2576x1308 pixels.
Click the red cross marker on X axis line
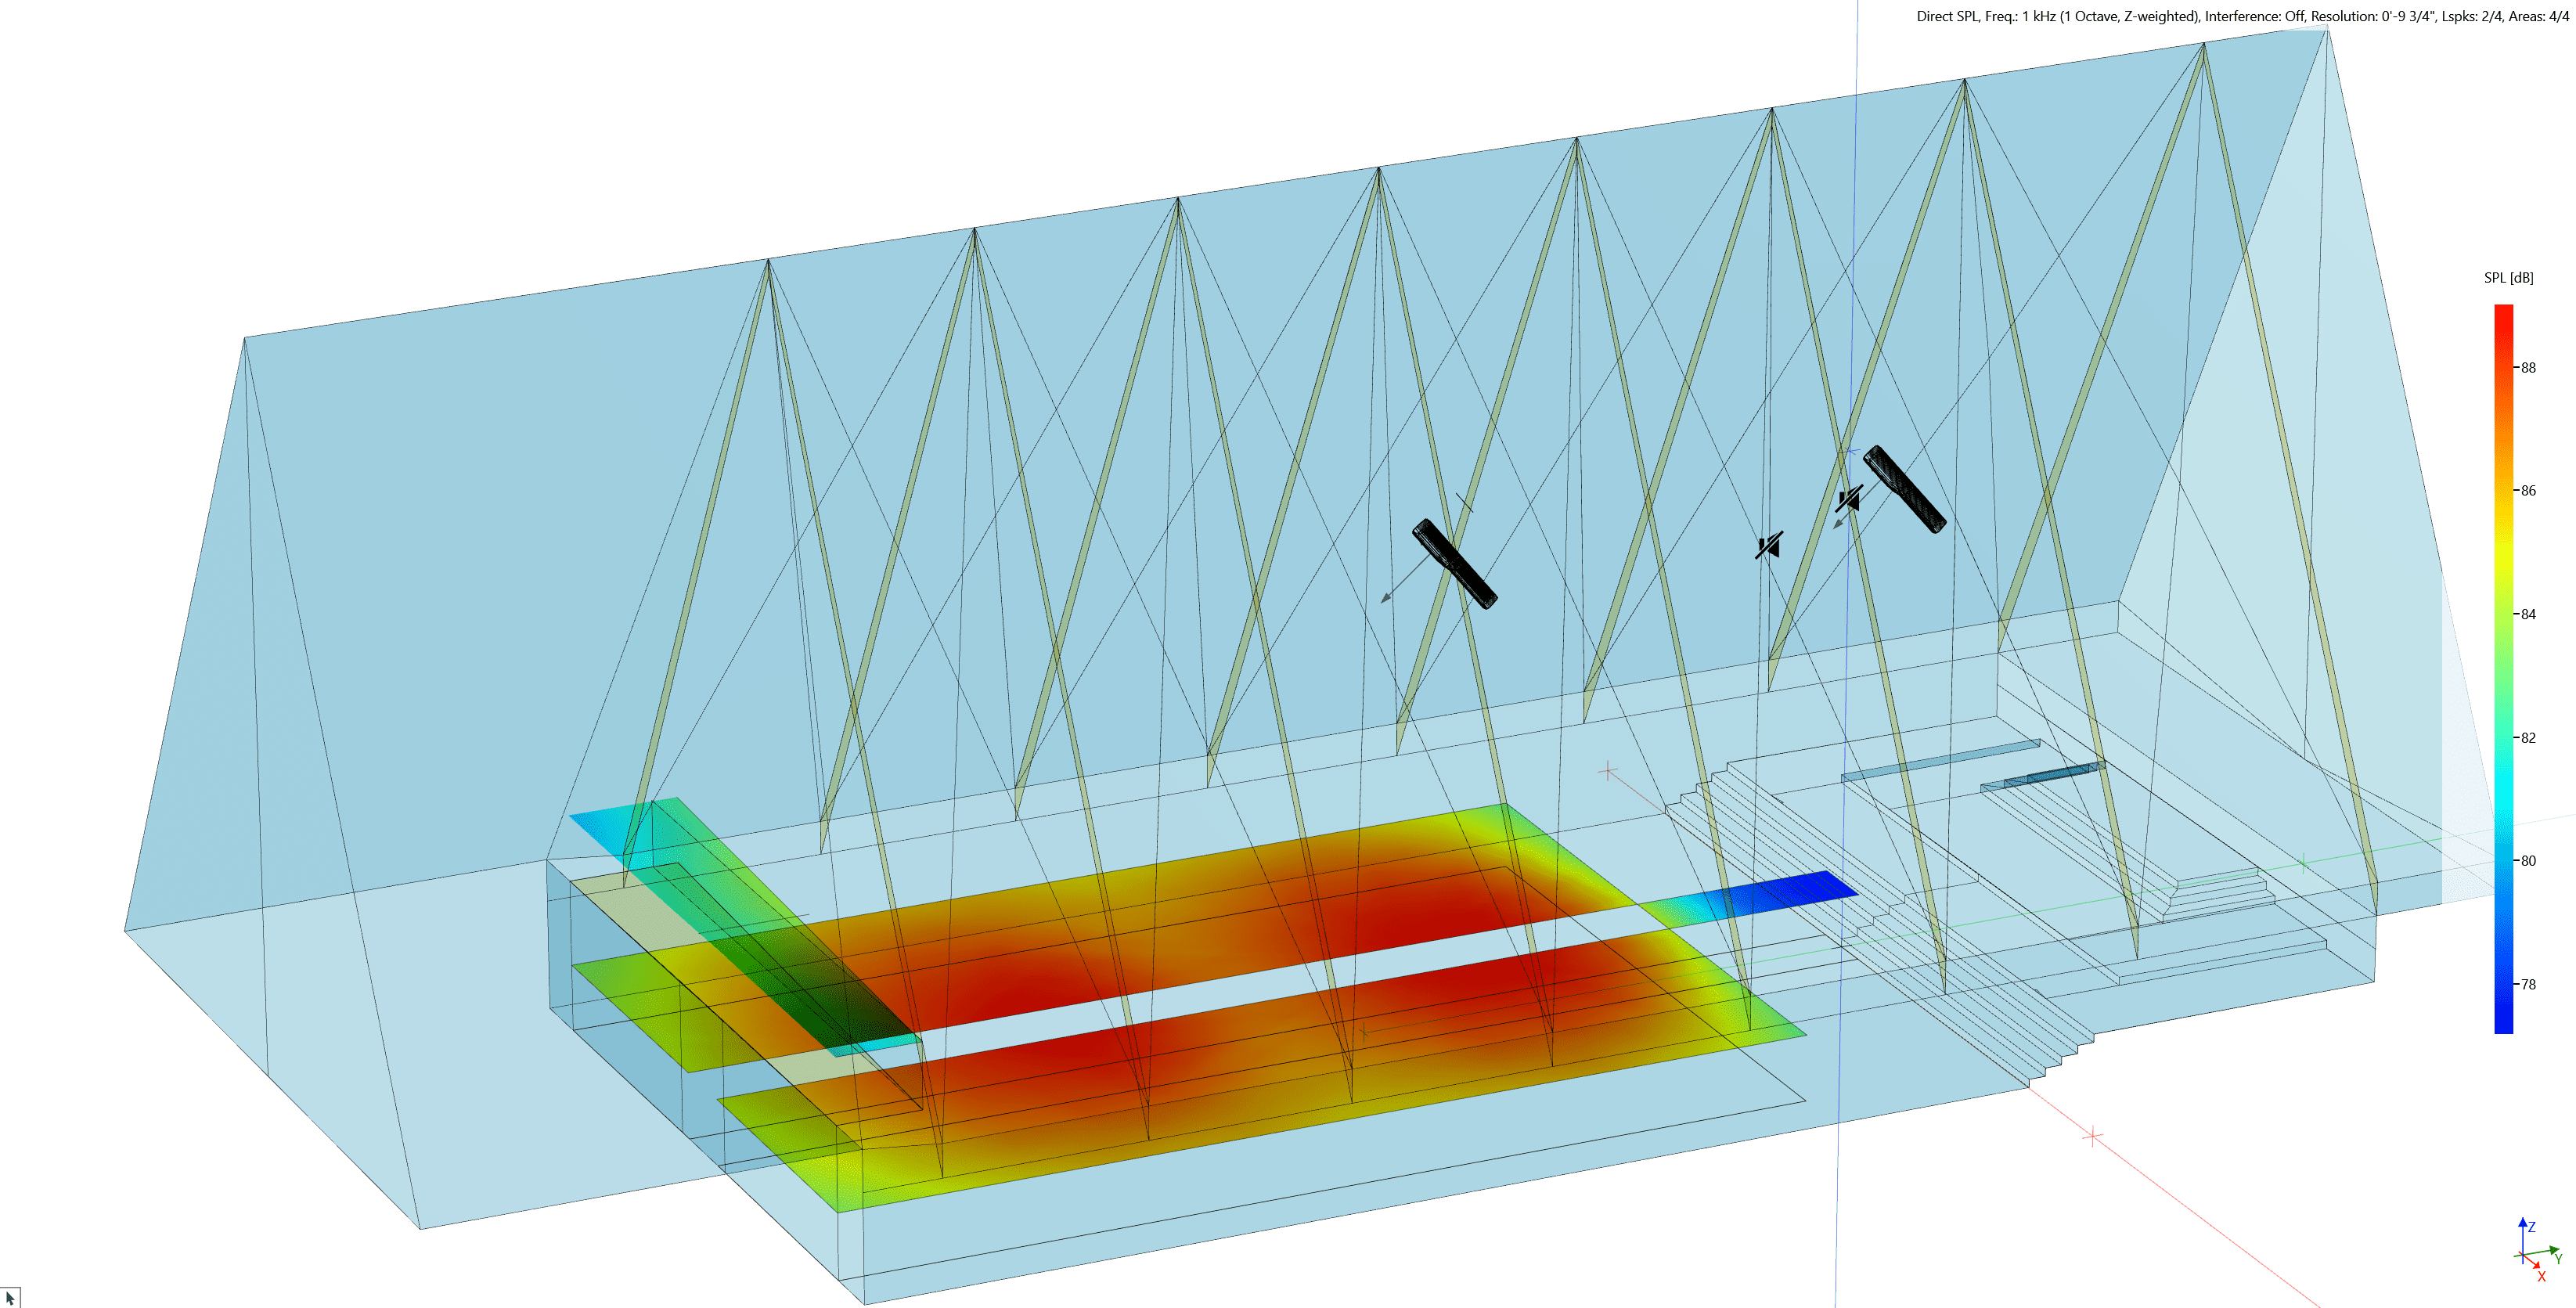(x=2093, y=1137)
